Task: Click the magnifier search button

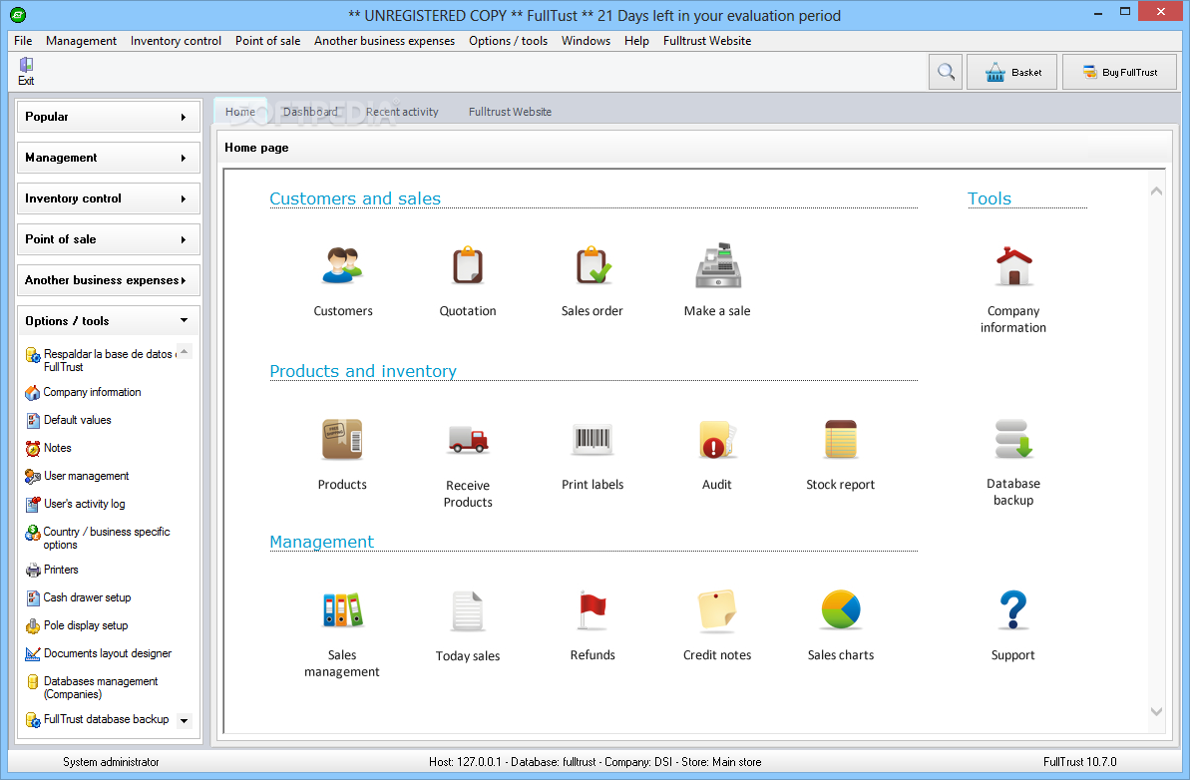Action: [946, 72]
